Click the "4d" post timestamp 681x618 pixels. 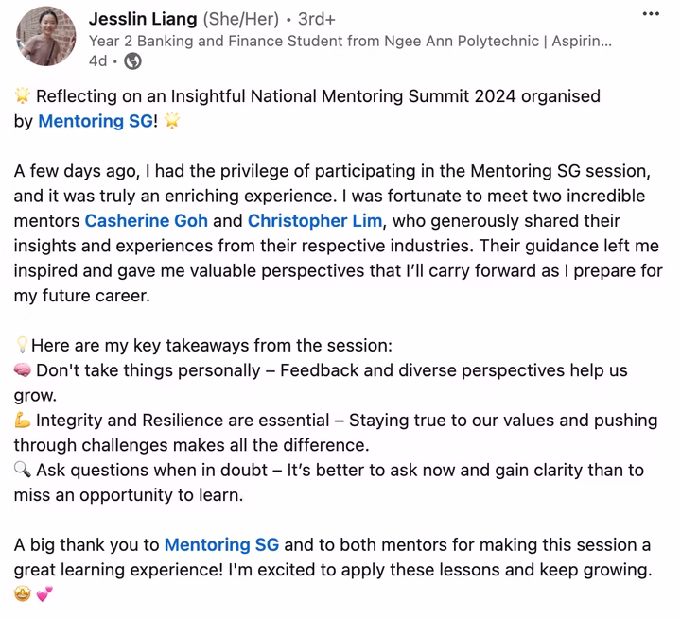pos(97,61)
